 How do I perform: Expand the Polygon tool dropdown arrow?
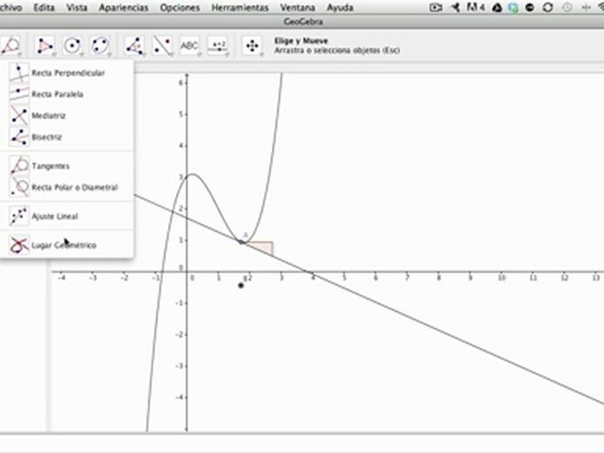click(53, 55)
